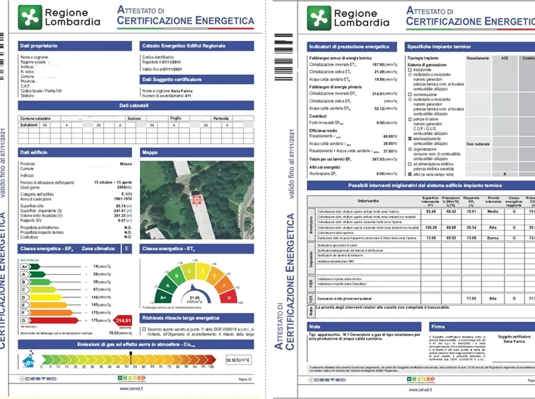Select the A energy class arrow in EP chart

pos(37,274)
